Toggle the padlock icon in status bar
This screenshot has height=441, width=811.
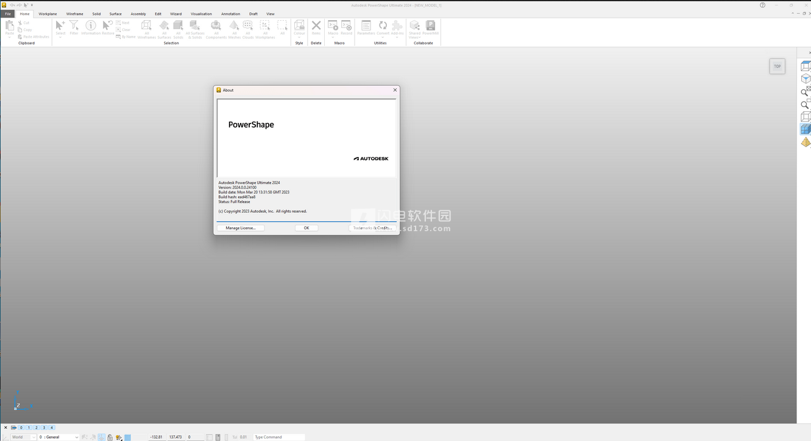click(110, 437)
